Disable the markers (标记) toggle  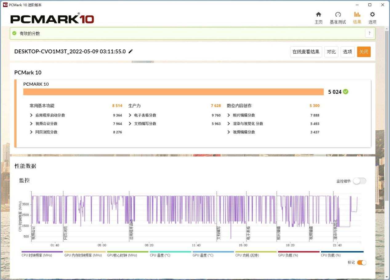[x=362, y=262]
